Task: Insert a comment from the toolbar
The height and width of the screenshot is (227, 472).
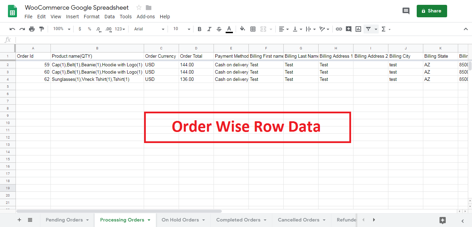Action: coord(349,29)
